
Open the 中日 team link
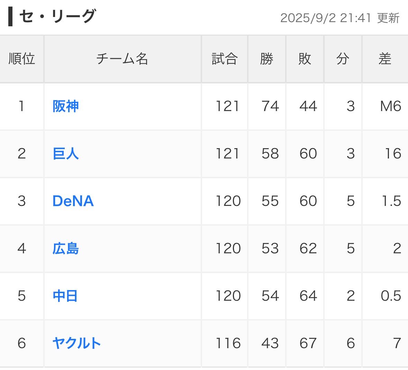pos(65,296)
